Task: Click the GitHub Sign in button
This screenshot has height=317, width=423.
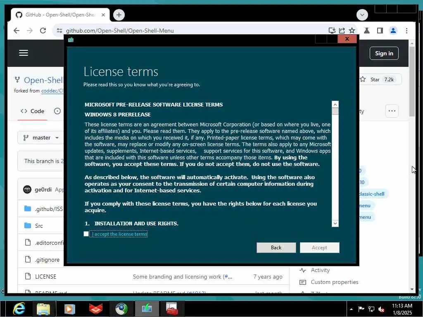Action: click(384, 53)
